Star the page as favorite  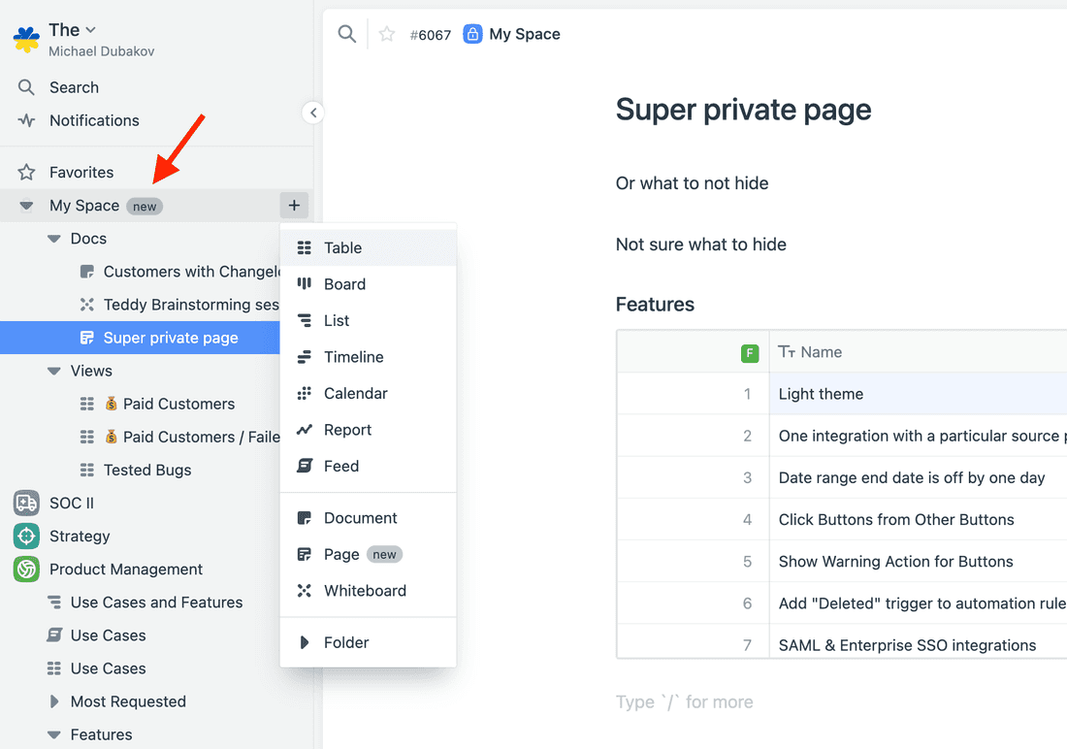pyautogui.click(x=387, y=34)
